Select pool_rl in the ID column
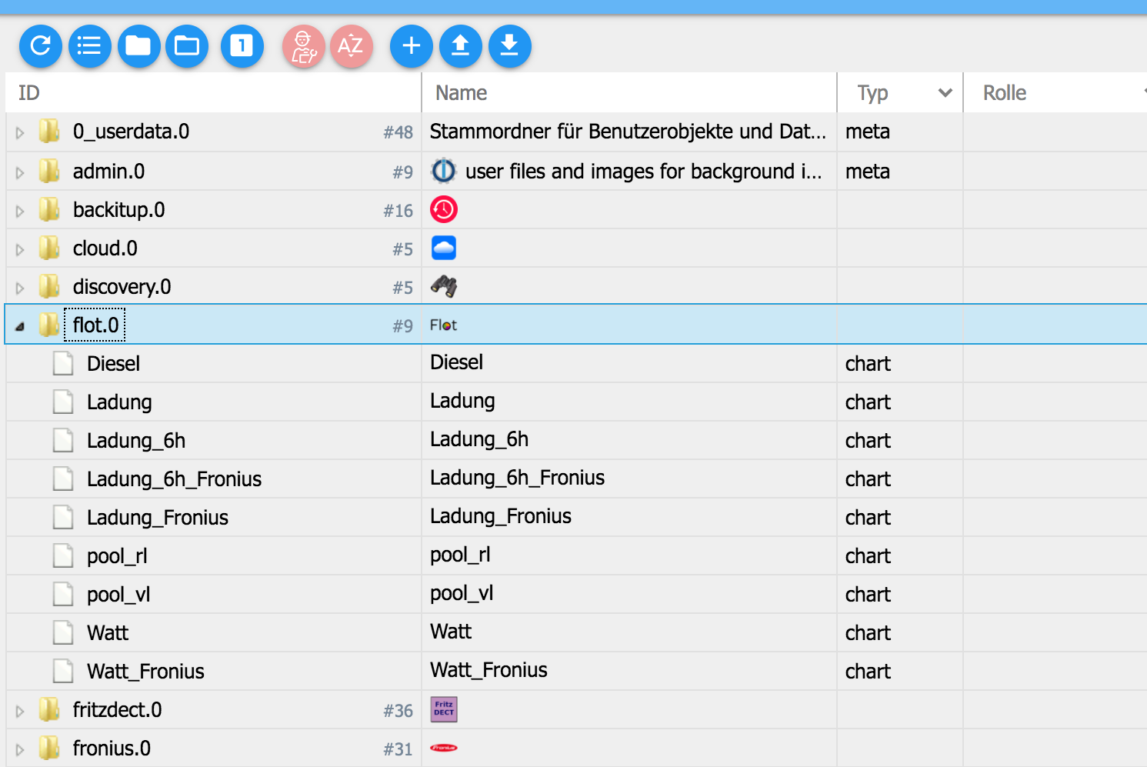The height and width of the screenshot is (767, 1147). (x=117, y=555)
